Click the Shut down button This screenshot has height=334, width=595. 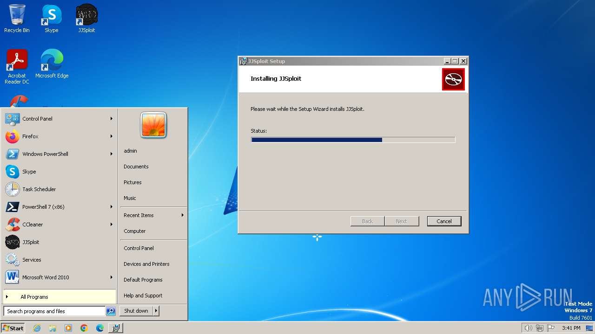(136, 311)
